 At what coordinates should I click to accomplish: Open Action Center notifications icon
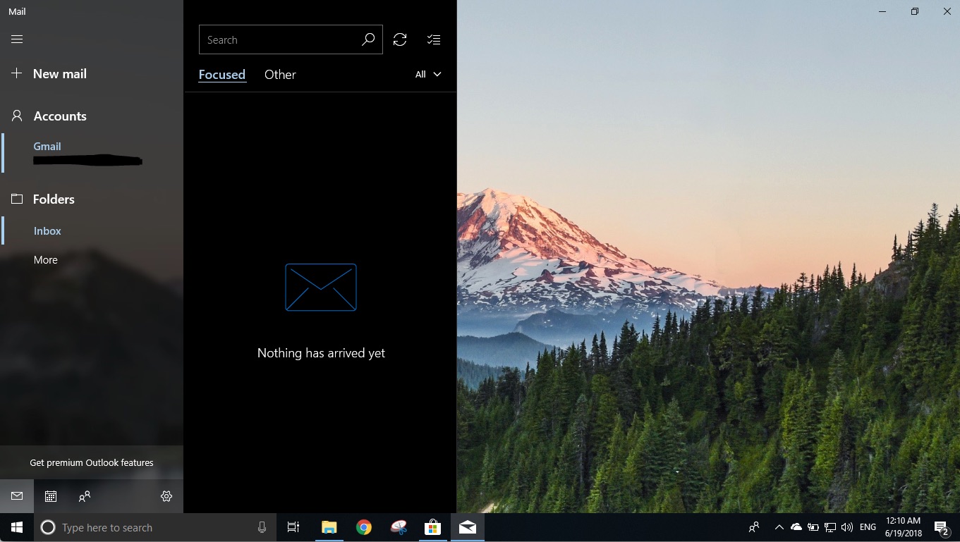(942, 528)
